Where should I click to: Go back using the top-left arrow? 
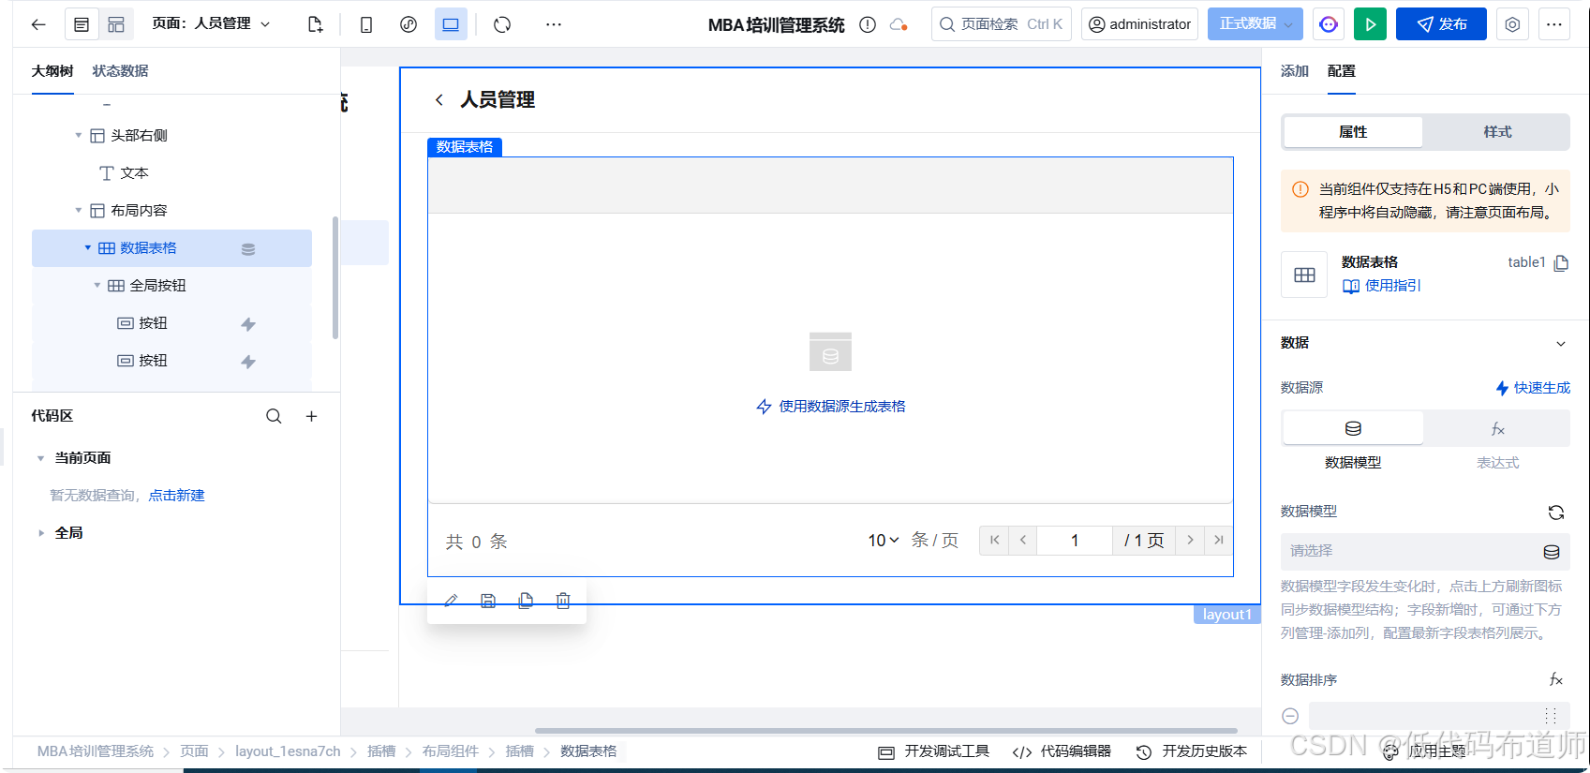(x=38, y=24)
